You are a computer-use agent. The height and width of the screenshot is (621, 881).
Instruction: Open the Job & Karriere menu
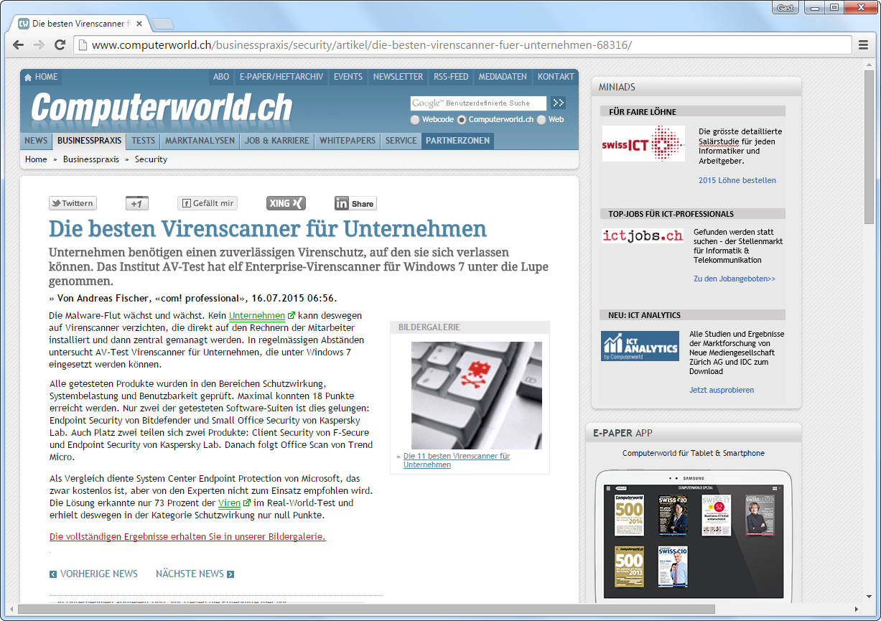pyautogui.click(x=276, y=141)
